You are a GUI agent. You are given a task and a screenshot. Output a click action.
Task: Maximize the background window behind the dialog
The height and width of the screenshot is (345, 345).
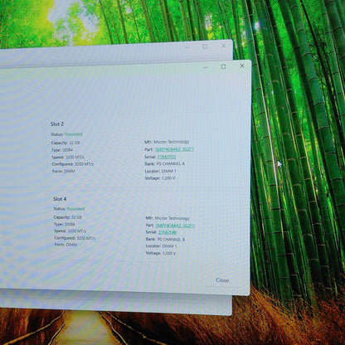(205, 46)
